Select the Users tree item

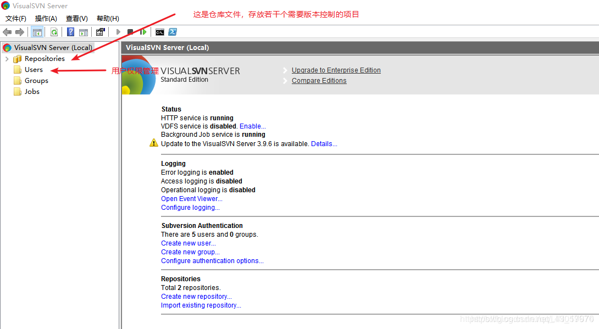tap(34, 69)
